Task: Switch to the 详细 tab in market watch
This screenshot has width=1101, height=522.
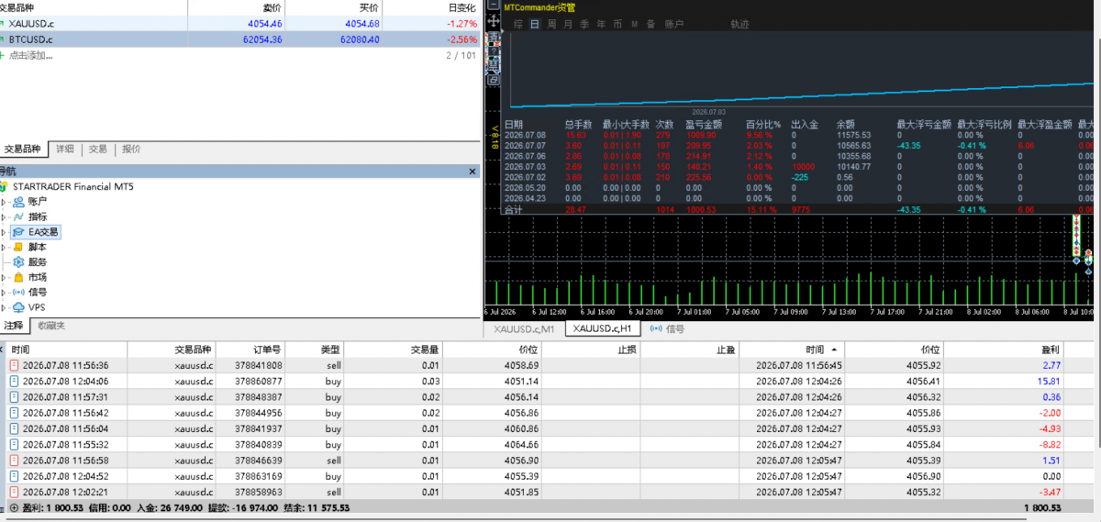Action: click(x=64, y=149)
